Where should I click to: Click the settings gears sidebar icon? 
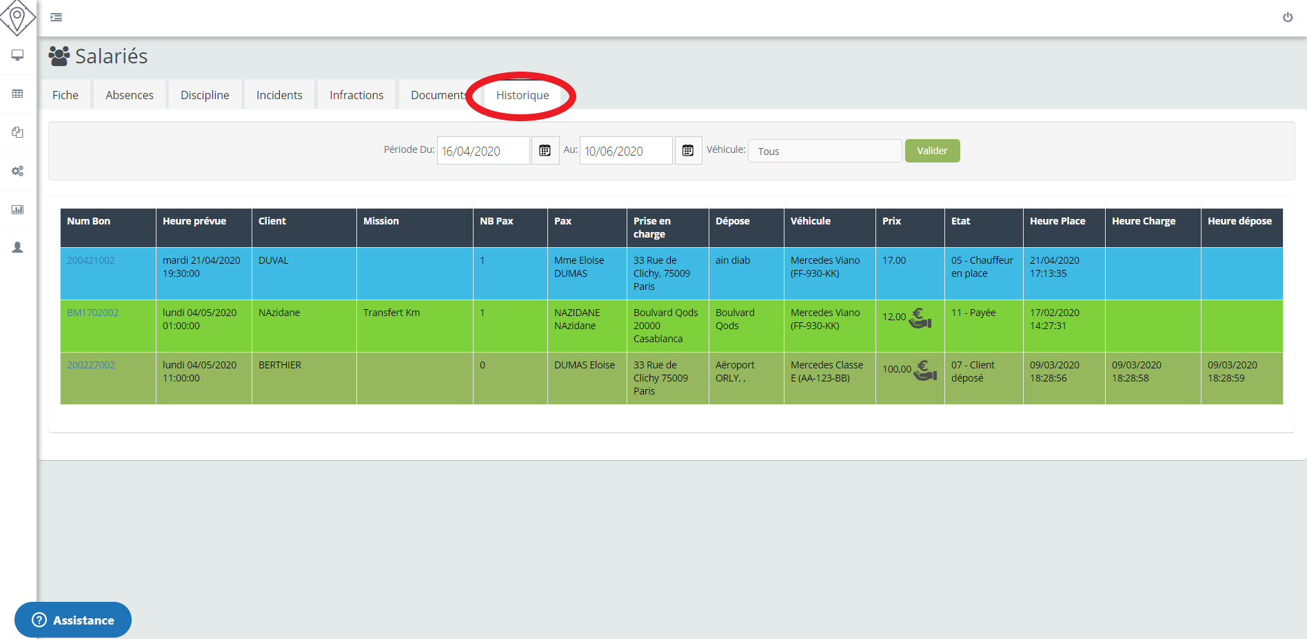pos(18,171)
